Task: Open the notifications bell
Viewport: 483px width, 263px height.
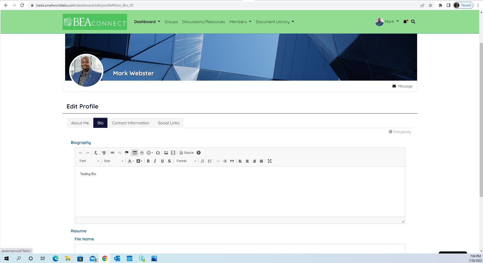Action: pyautogui.click(x=405, y=22)
